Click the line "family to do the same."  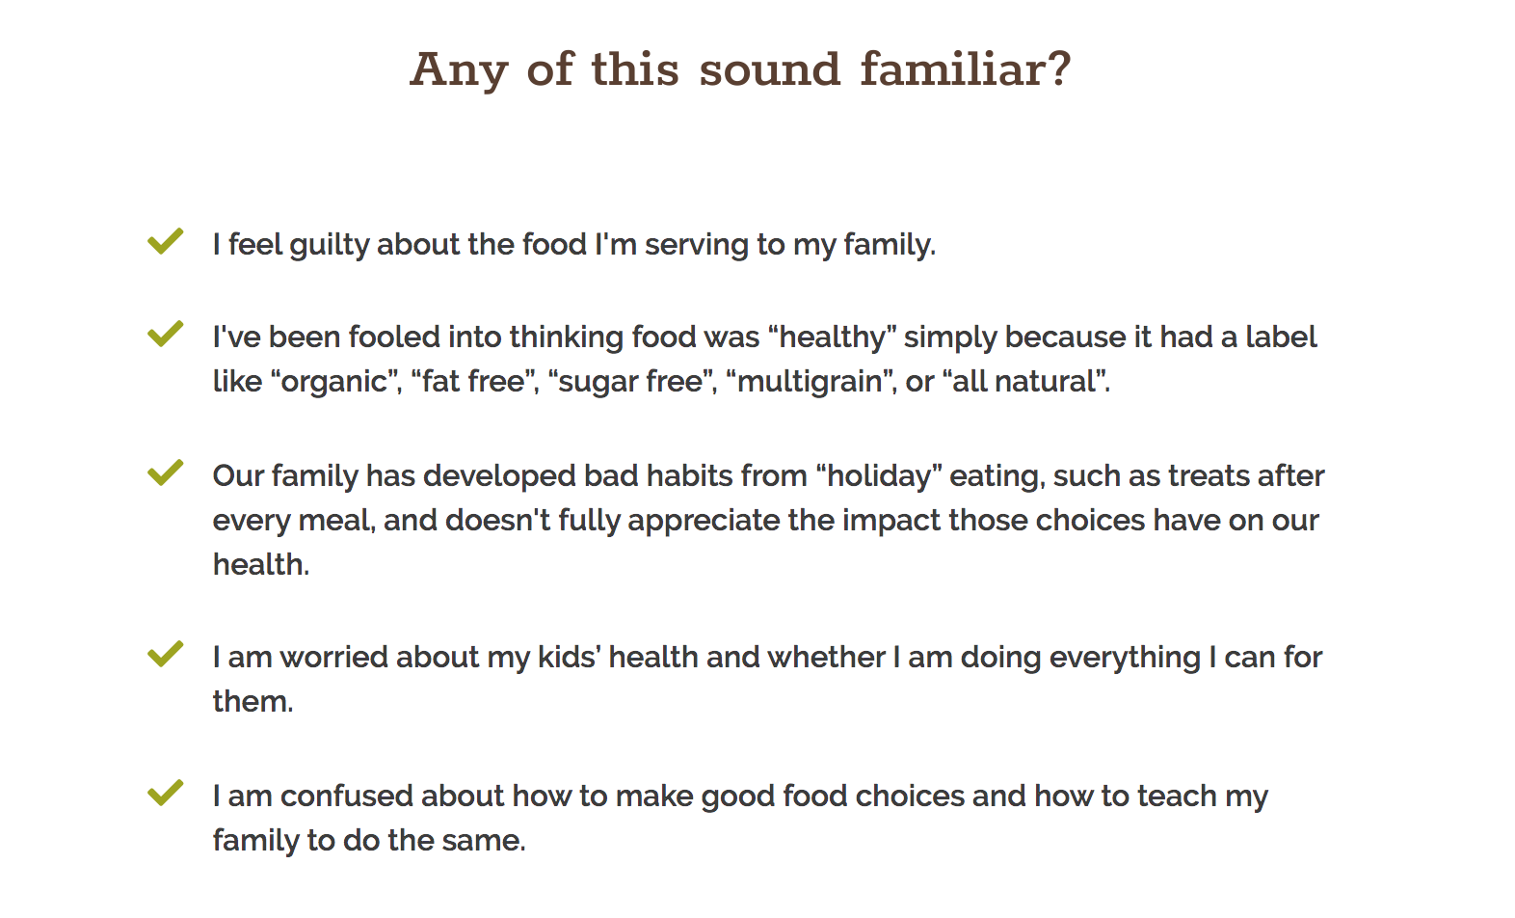pyautogui.click(x=369, y=841)
